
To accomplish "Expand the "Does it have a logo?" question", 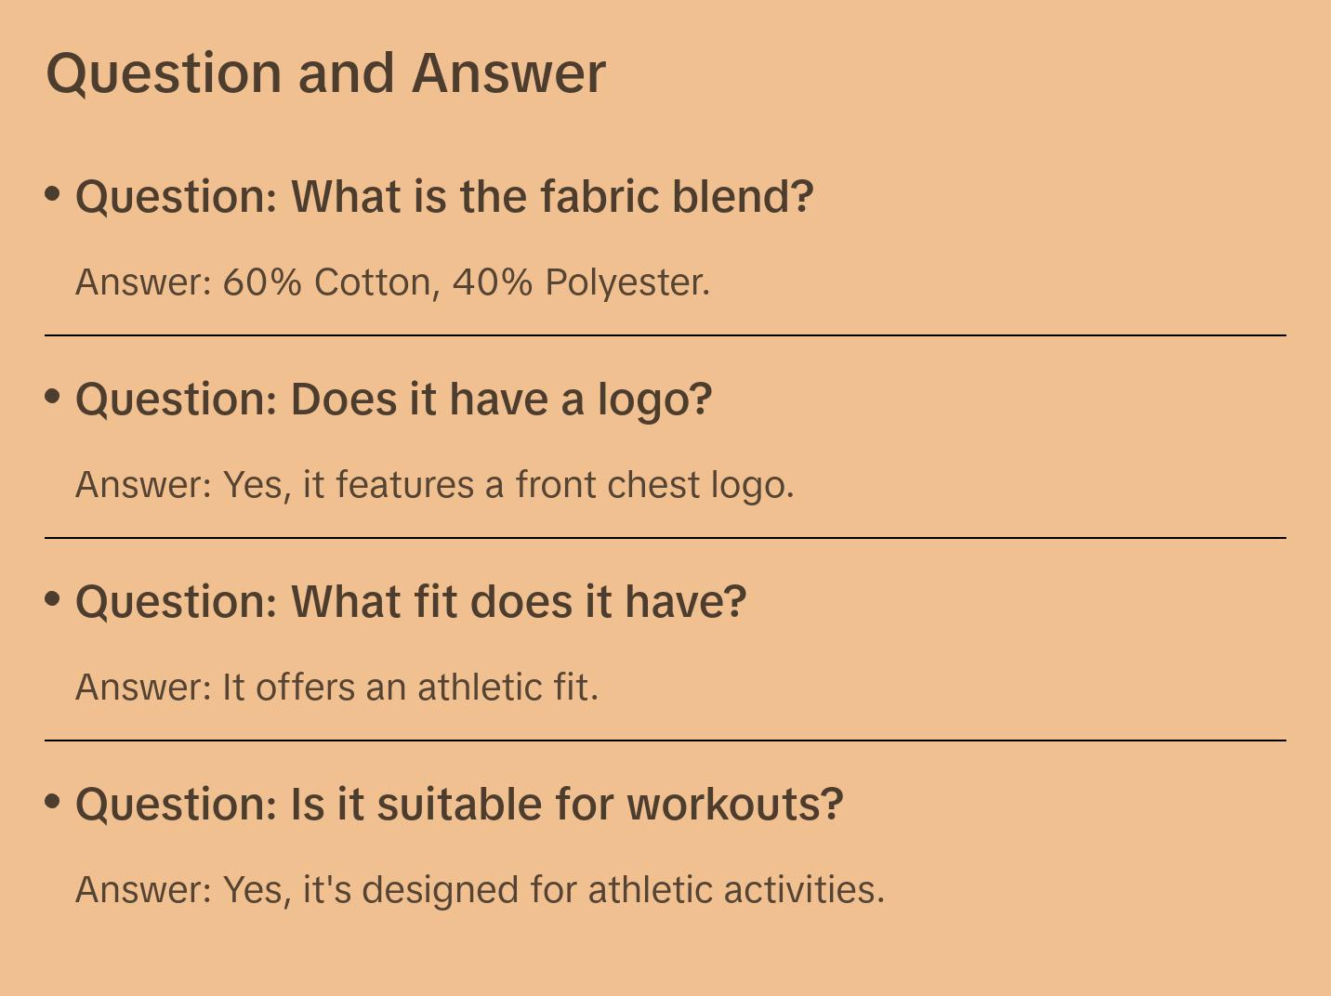I will [x=393, y=400].
